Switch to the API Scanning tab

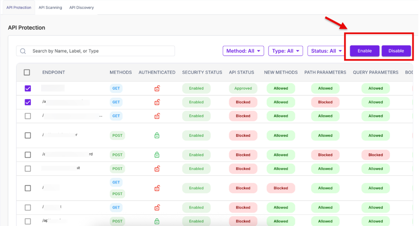coord(50,8)
